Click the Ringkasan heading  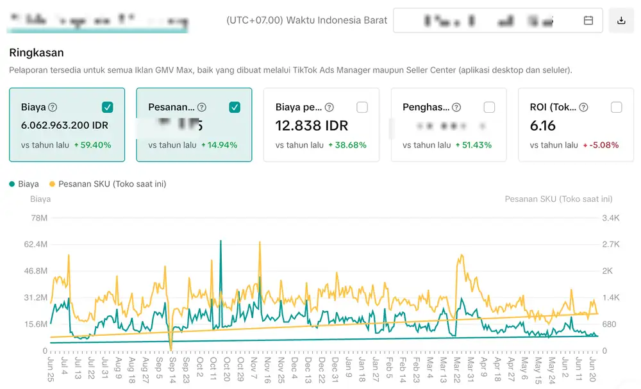(37, 53)
